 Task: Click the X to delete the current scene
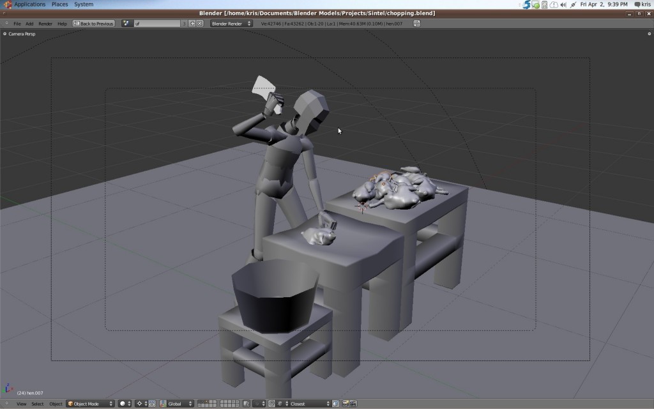click(x=199, y=23)
